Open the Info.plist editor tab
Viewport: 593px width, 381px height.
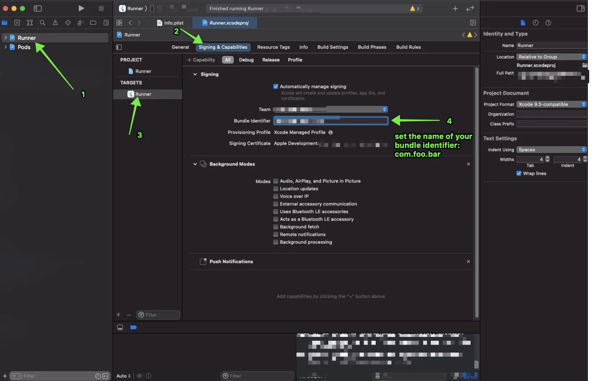coord(170,23)
